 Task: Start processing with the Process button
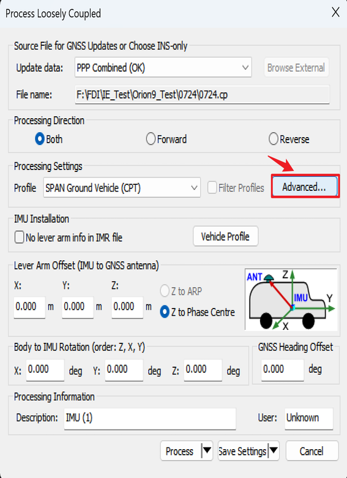click(x=181, y=450)
